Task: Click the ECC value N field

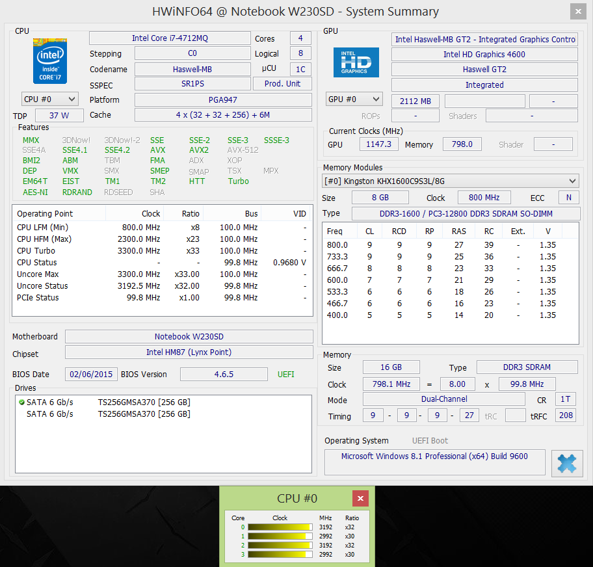Action: pyautogui.click(x=569, y=198)
